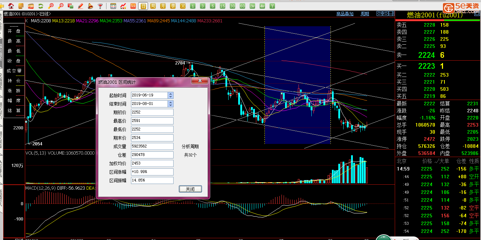Click the split panel layout icon
Screen dimensions: 481x240
(392, 13)
